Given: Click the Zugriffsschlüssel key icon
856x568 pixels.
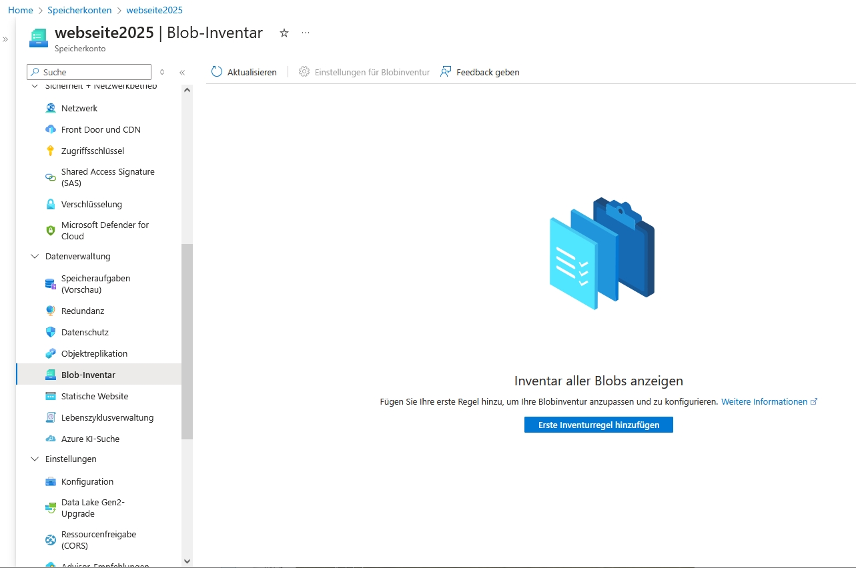Looking at the screenshot, I should click(51, 151).
